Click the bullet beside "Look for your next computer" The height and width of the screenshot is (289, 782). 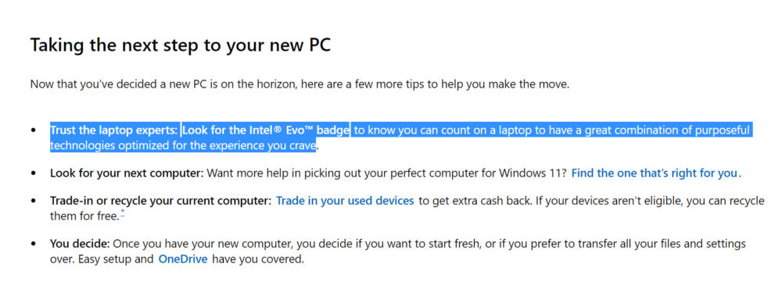(34, 173)
